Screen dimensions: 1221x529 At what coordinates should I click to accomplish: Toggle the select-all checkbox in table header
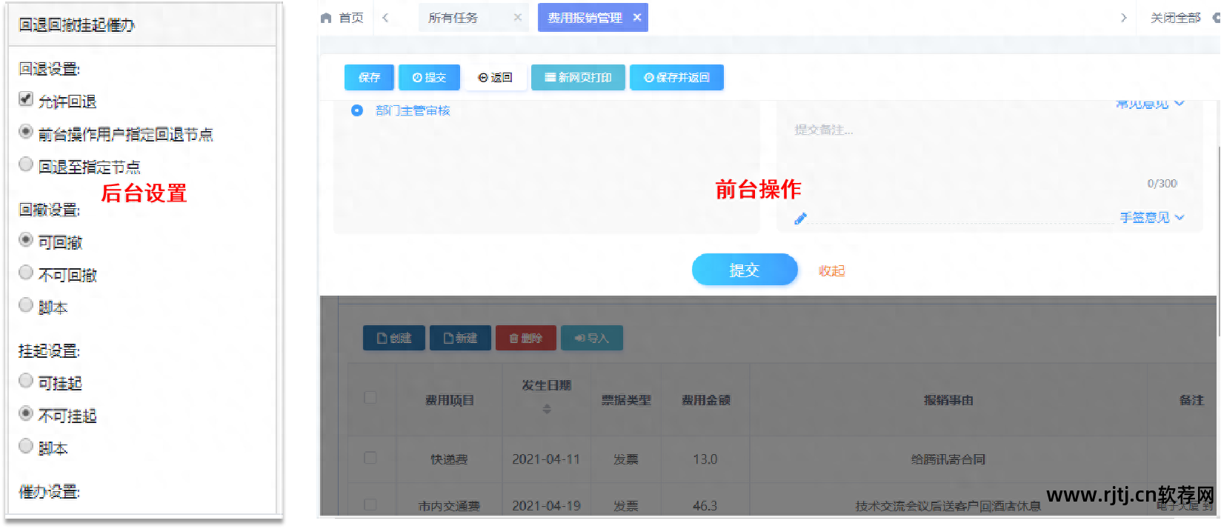(x=370, y=399)
